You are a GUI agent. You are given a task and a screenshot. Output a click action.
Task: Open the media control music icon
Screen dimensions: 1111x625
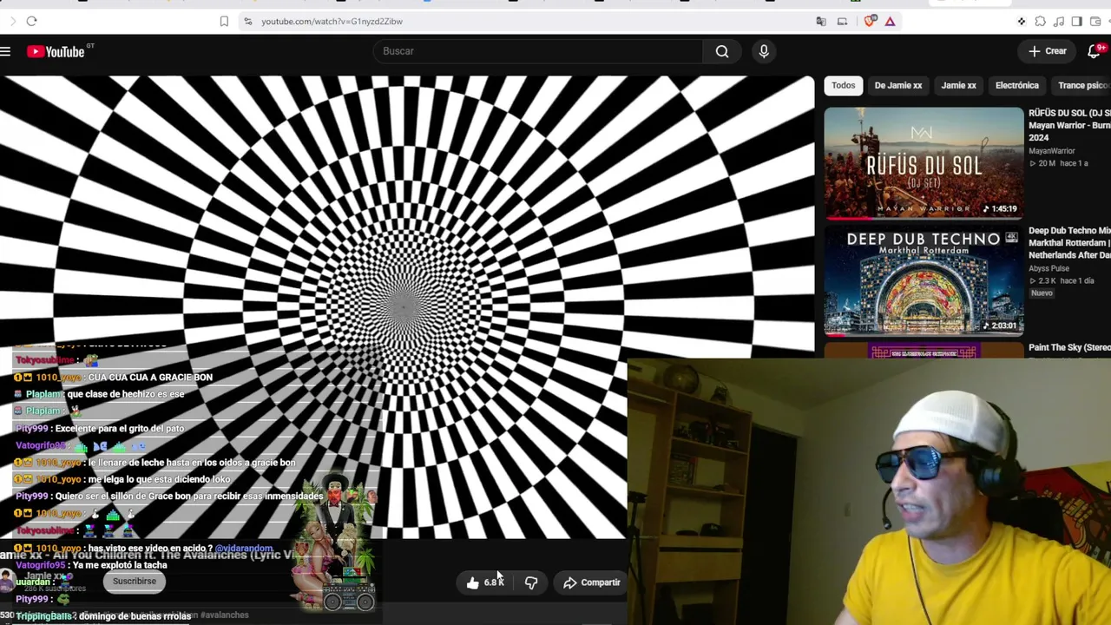click(x=1058, y=21)
